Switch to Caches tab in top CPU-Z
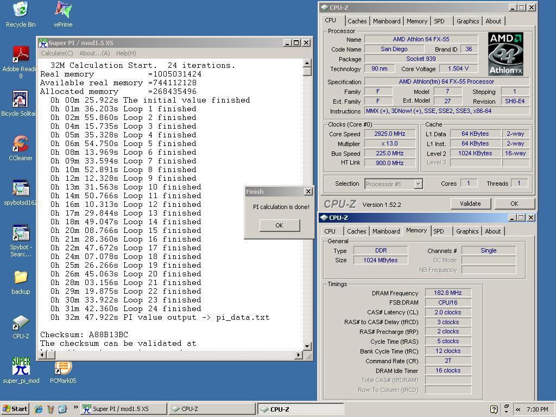 click(x=357, y=21)
